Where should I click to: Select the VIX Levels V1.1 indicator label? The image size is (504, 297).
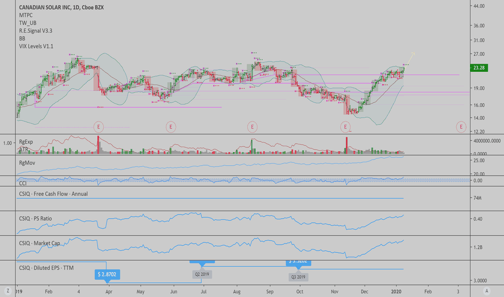coord(36,46)
